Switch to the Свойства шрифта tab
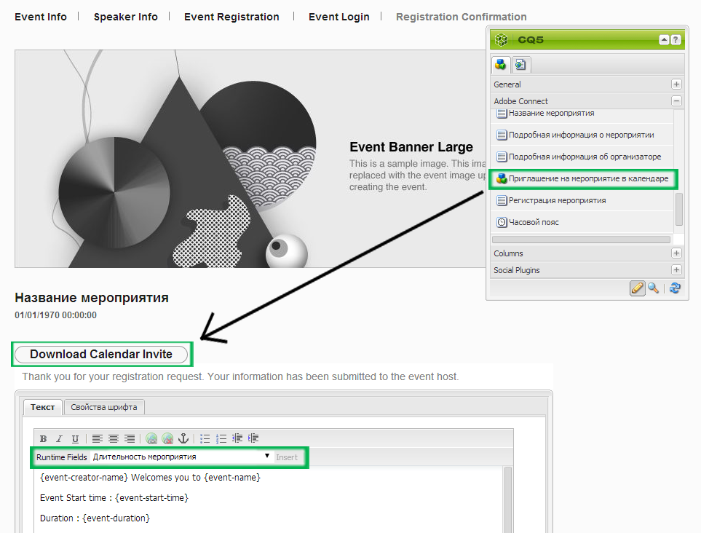 click(104, 407)
